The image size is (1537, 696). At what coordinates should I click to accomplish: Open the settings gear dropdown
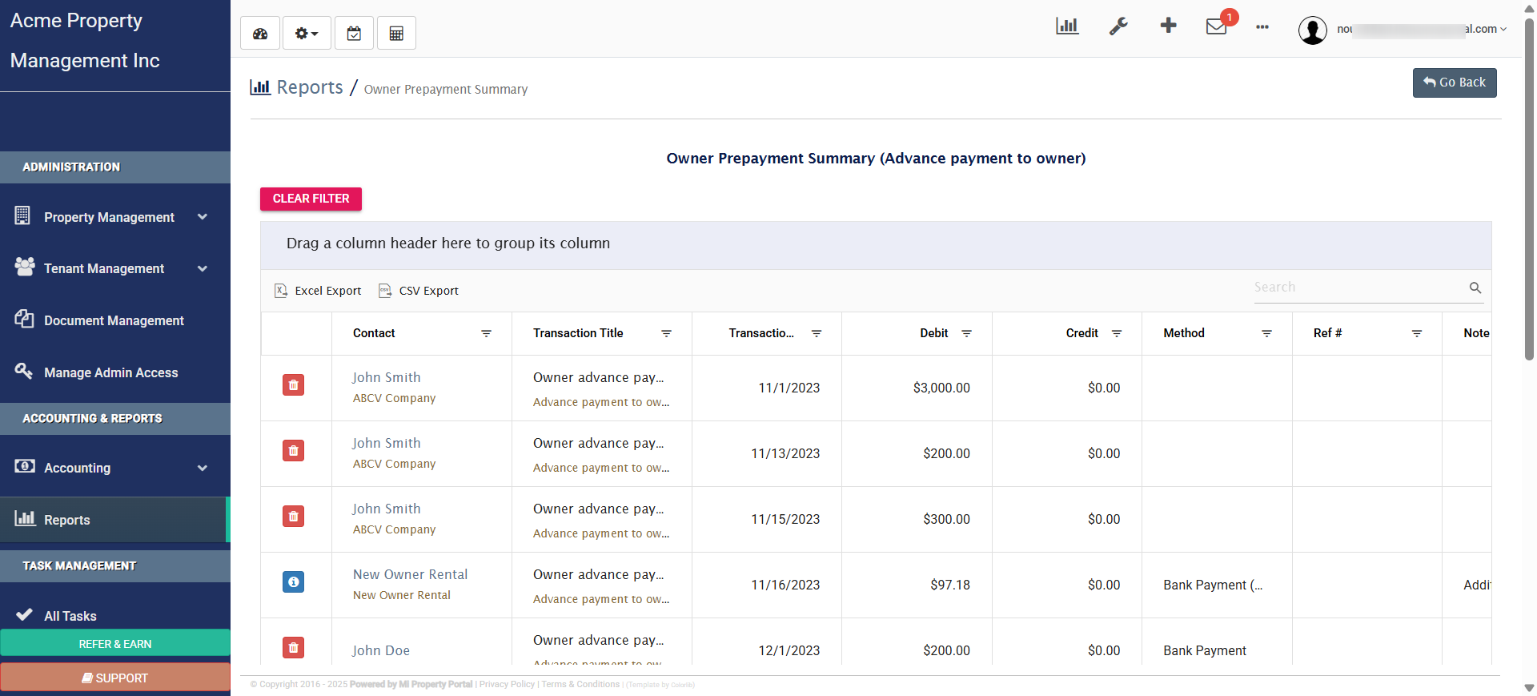pos(307,34)
